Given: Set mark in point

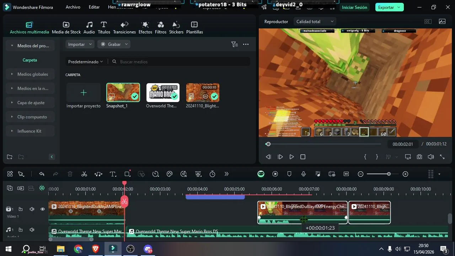Looking at the screenshot, I should point(365,157).
